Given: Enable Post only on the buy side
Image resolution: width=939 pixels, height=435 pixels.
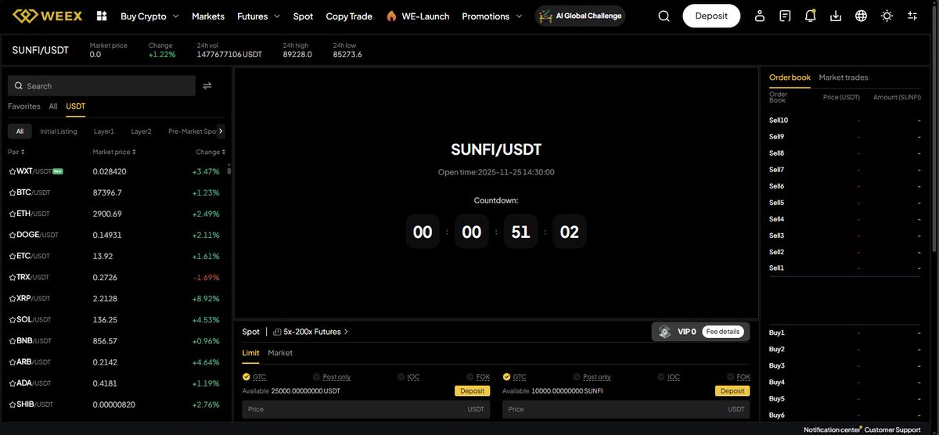Looking at the screenshot, I should click(330, 377).
